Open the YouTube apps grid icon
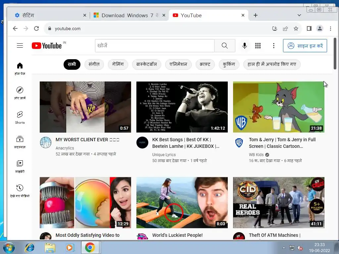This screenshot has width=339, height=254. pos(258,46)
